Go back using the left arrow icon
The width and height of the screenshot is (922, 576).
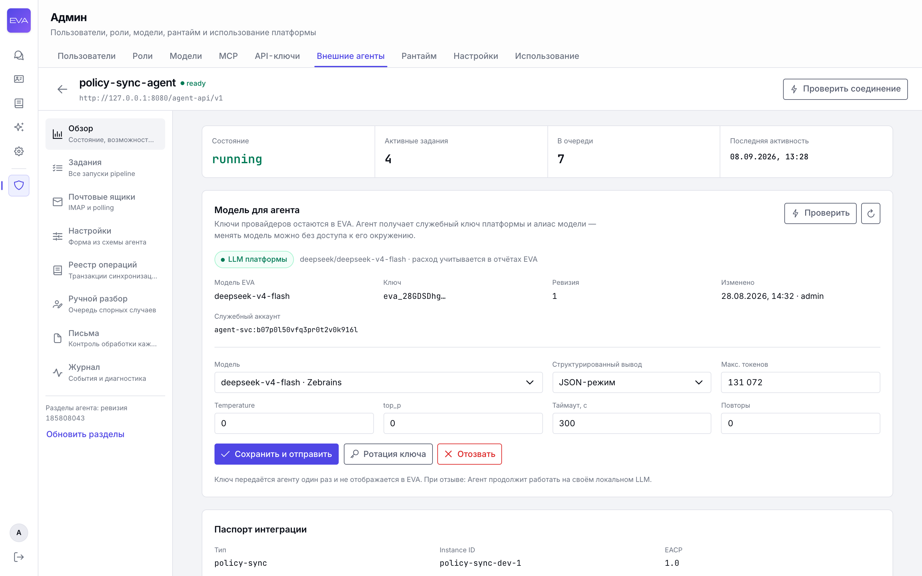tap(62, 89)
